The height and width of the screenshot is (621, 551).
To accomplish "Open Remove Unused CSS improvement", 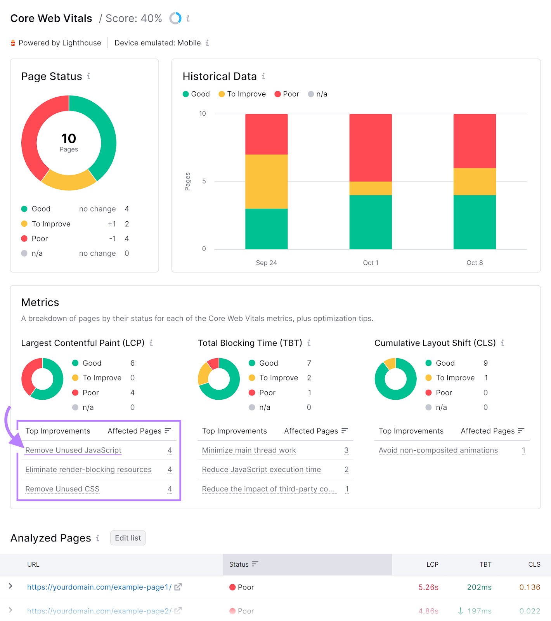I will [62, 489].
